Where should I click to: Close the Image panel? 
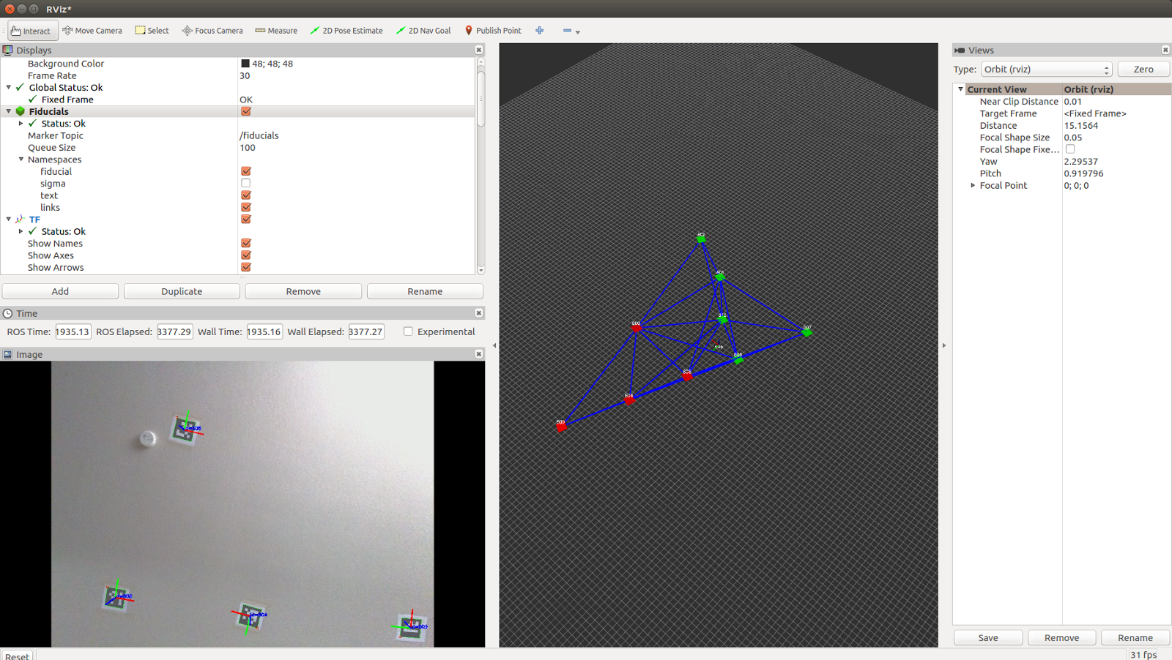(x=479, y=354)
